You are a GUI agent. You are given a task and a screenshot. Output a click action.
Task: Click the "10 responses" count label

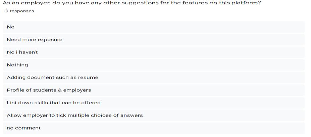18,11
